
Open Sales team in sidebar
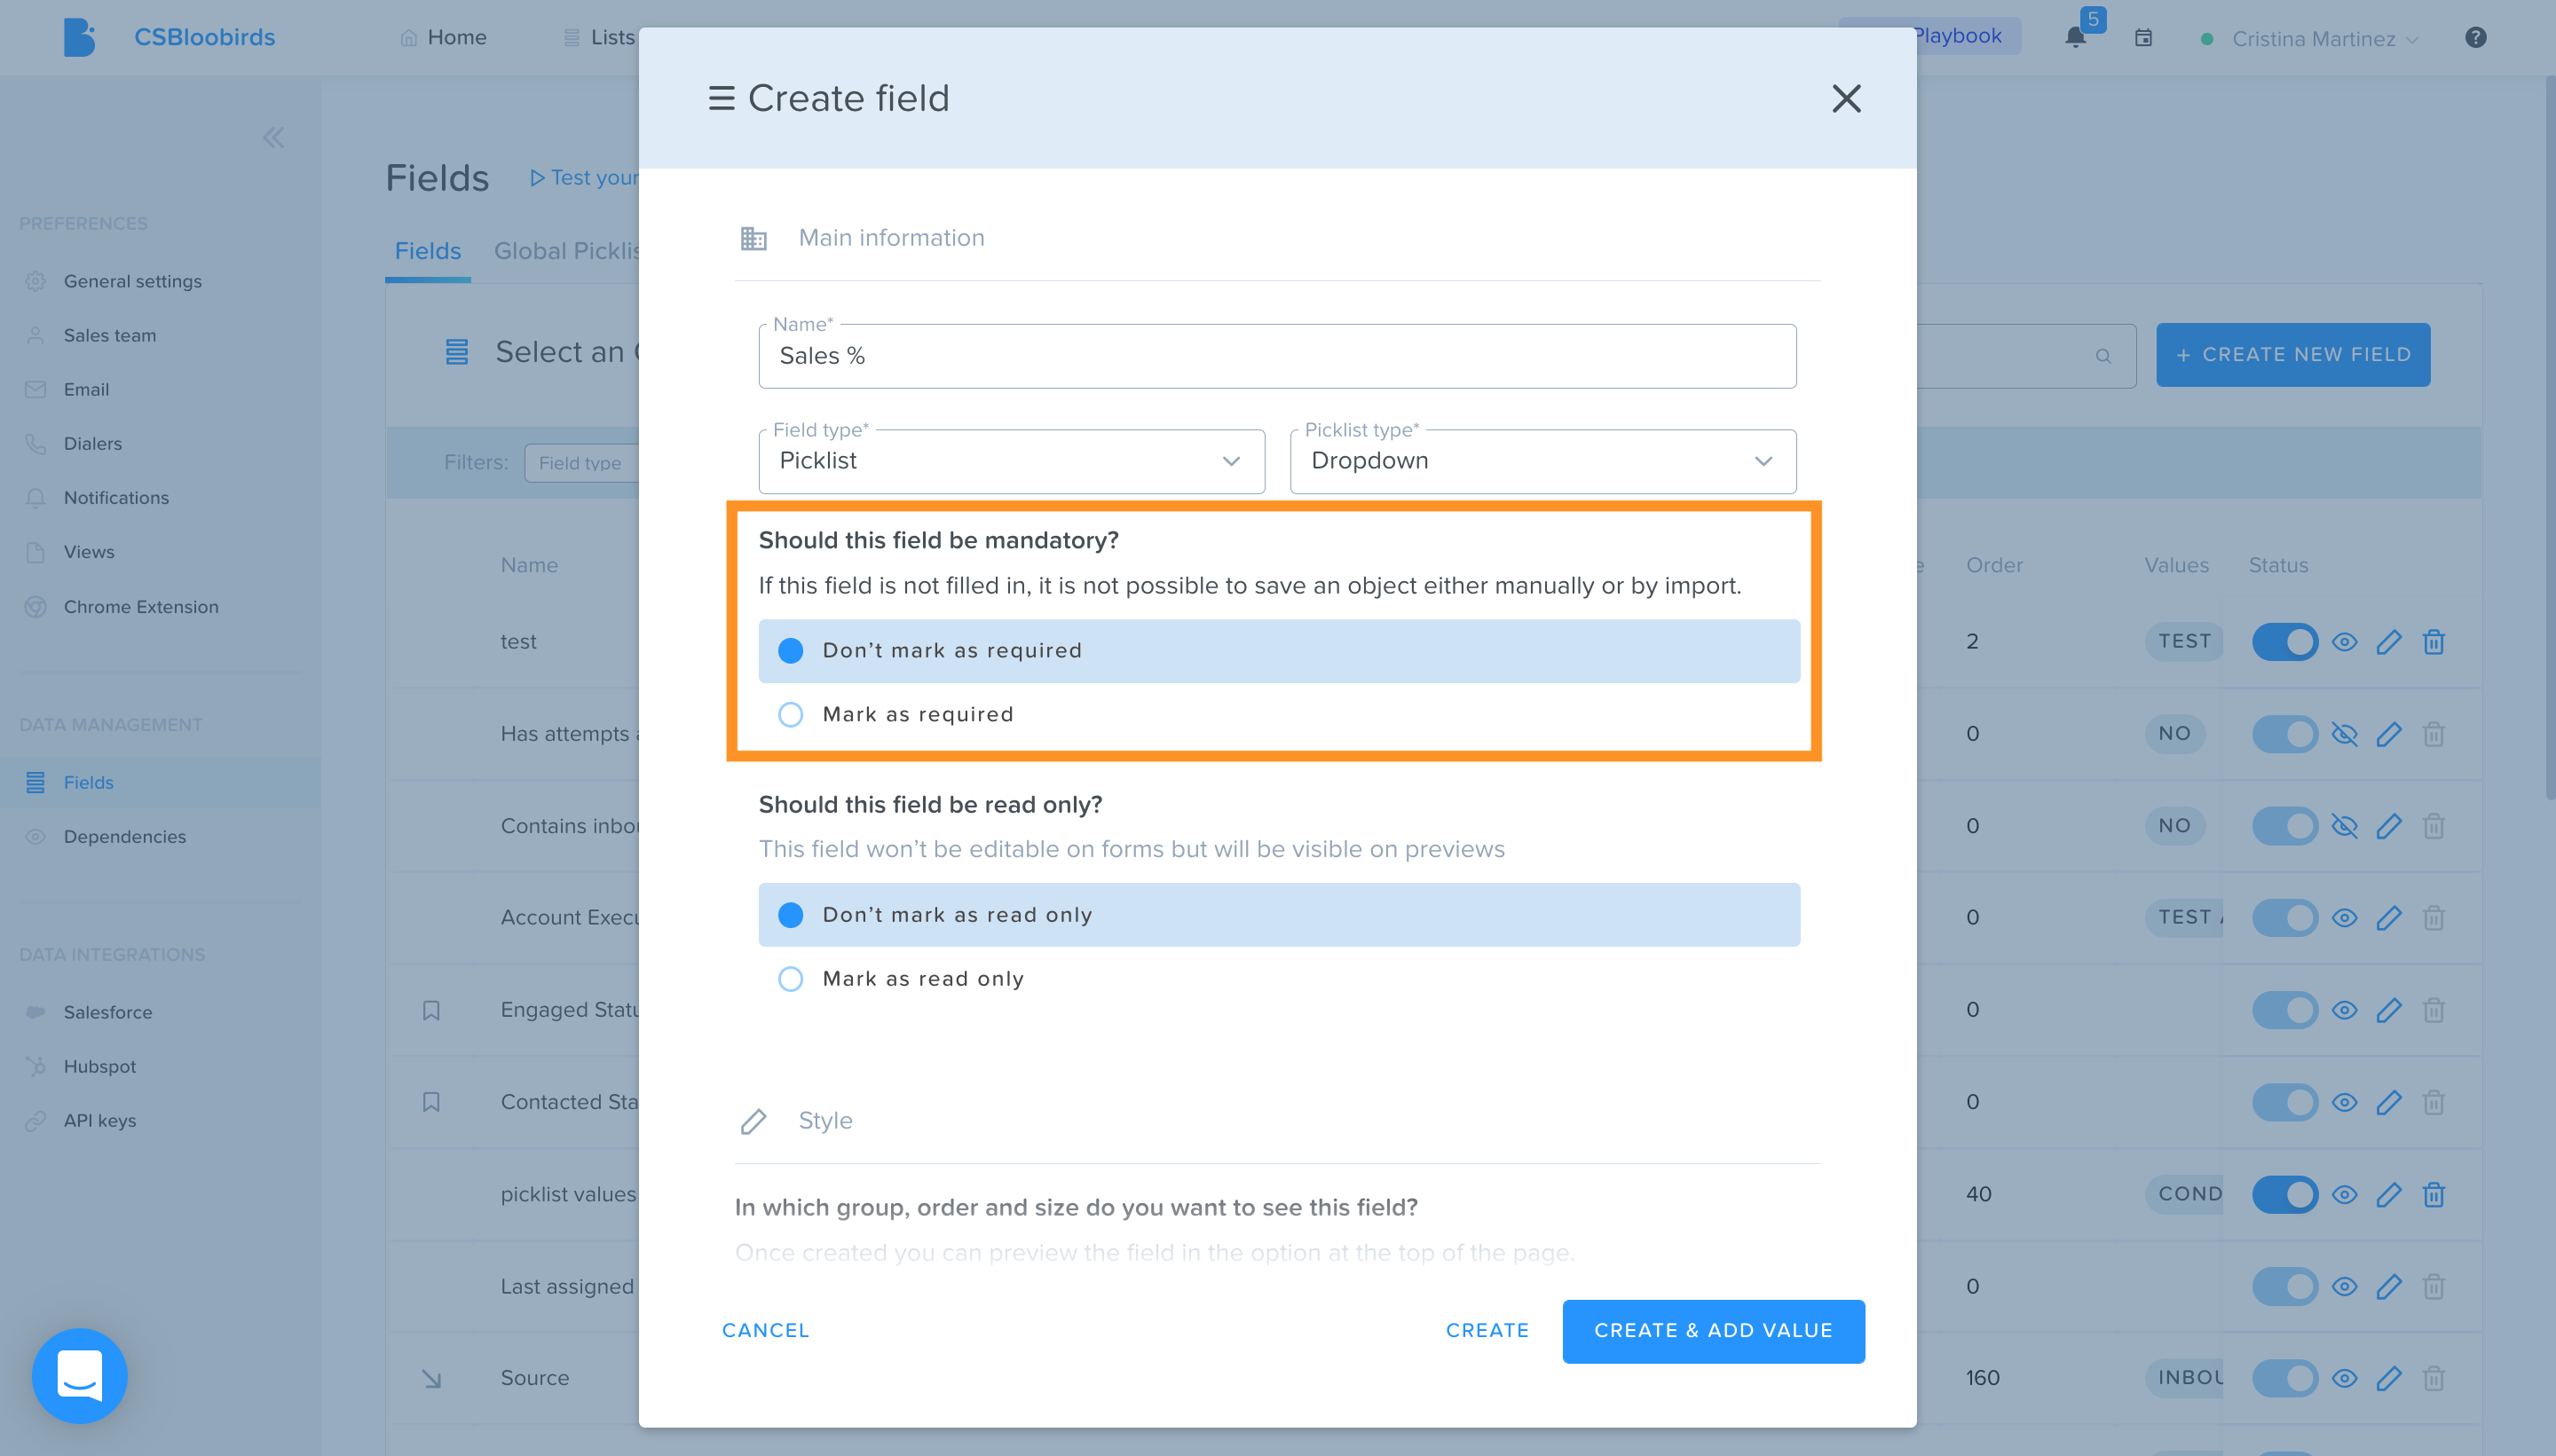[x=110, y=336]
